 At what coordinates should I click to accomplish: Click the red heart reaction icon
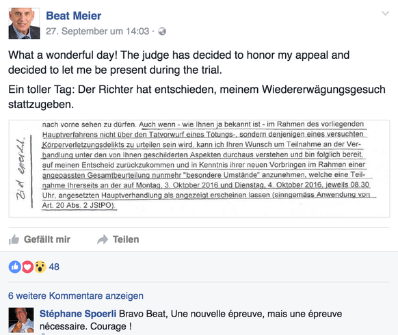coord(27,267)
